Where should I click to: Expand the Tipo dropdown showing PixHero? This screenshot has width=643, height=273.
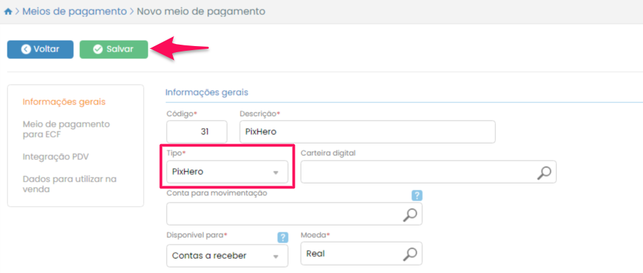pos(226,172)
